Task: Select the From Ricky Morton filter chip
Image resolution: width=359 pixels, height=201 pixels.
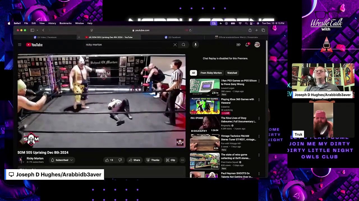Action: (211, 73)
